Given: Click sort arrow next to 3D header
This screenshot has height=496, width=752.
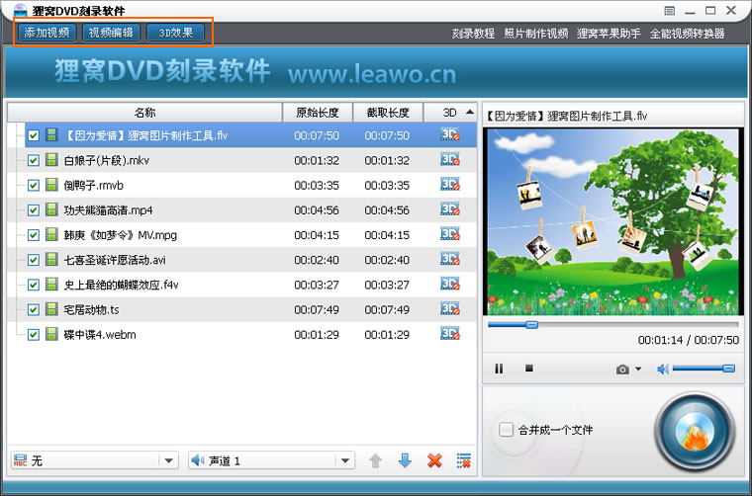Looking at the screenshot, I should coord(470,112).
